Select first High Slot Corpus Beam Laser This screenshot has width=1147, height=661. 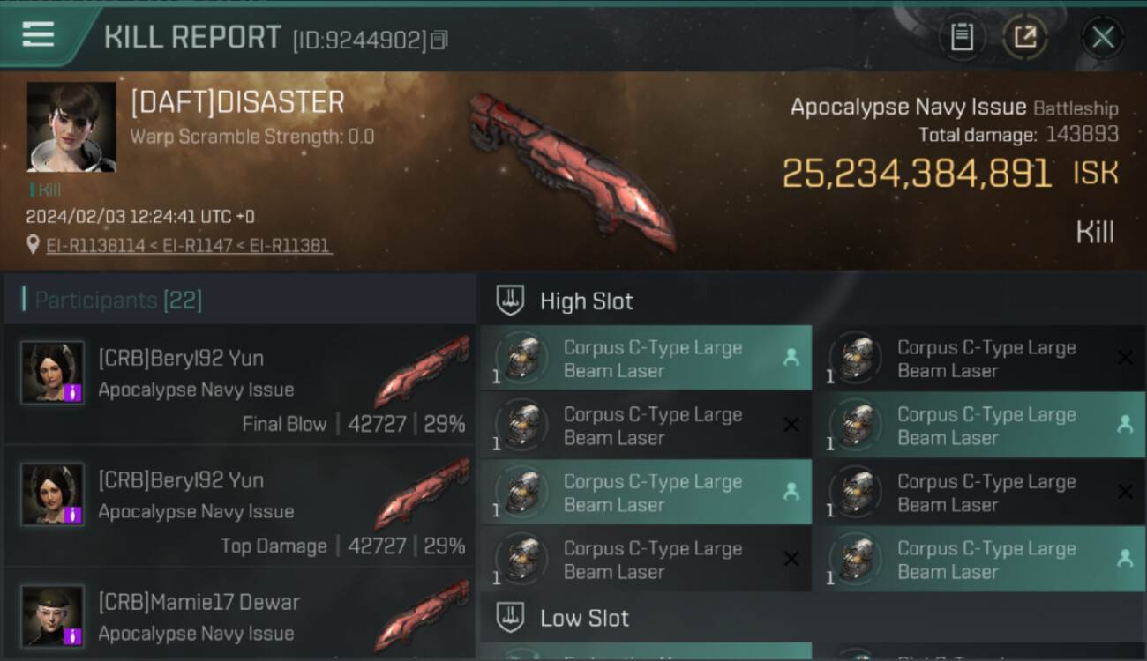pos(646,358)
